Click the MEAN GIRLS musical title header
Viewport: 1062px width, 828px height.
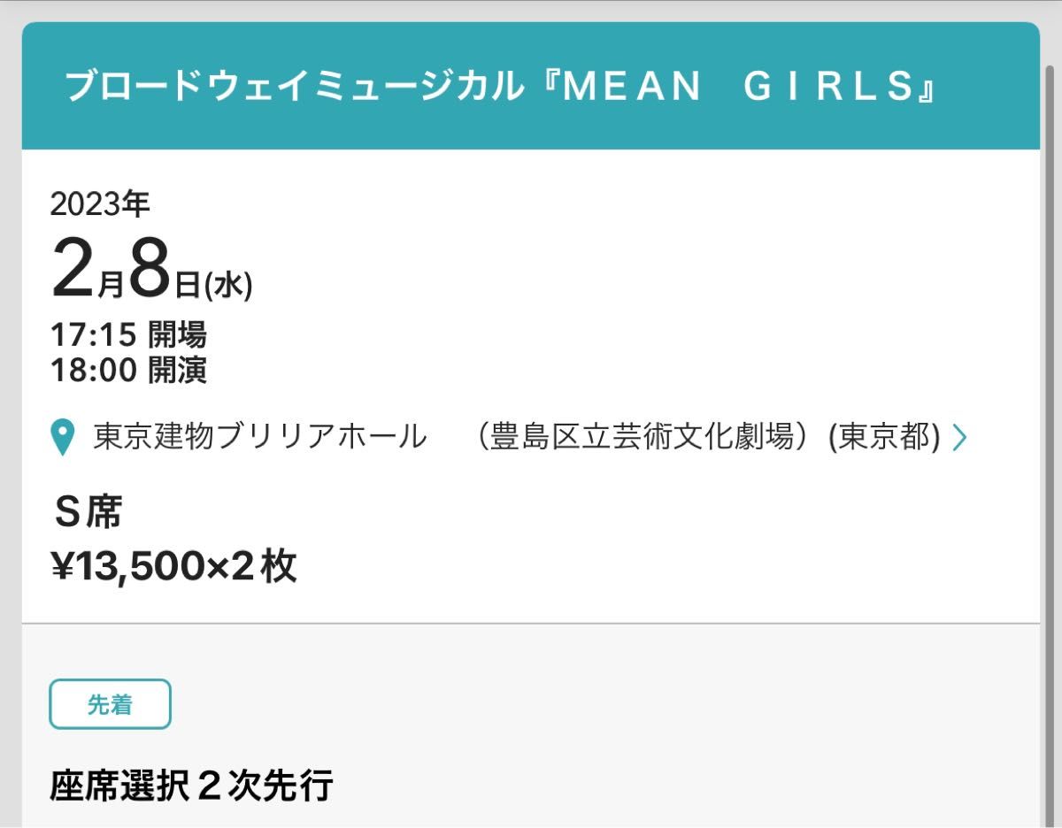502,86
